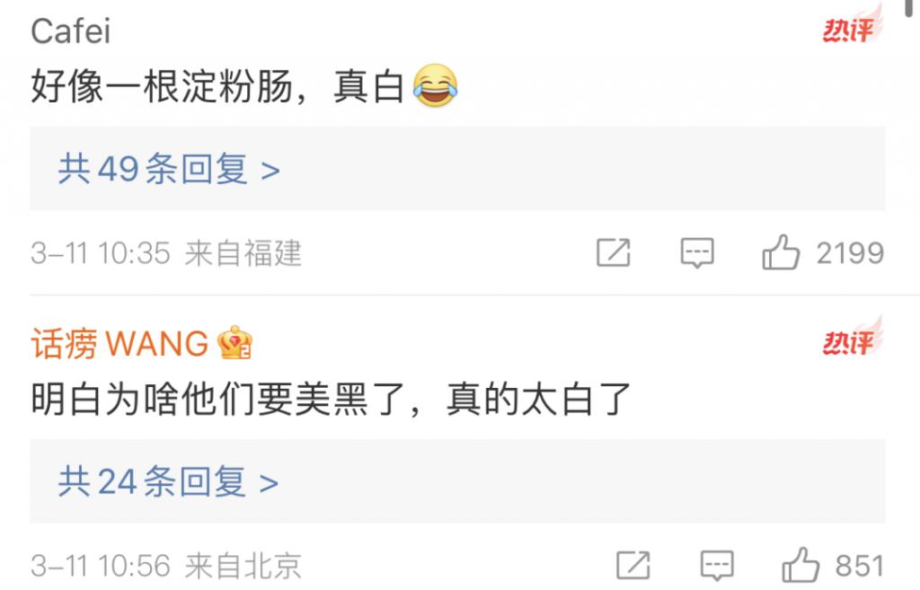The image size is (920, 590).
Task: Tap reply bubble icon on Cafei's comment
Action: (697, 253)
